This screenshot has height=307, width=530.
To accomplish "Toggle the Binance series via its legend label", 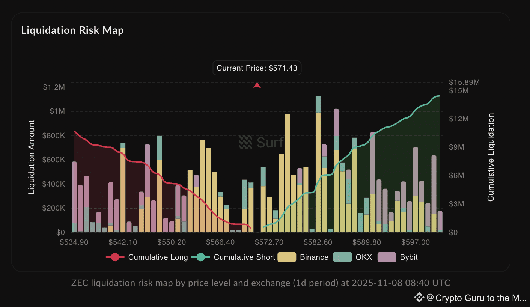I will coord(314,257).
